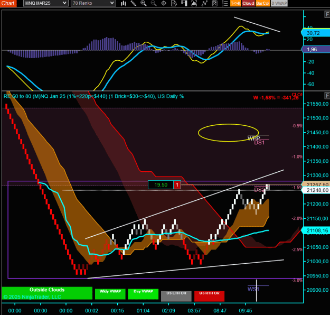Click the red position quantity 1 box
This screenshot has width=330, height=315.
(177, 185)
